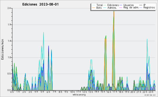Viewport: 158px width, 97px height.
Task: Click the 1.9 y-axis value
Action: pos(9,25)
